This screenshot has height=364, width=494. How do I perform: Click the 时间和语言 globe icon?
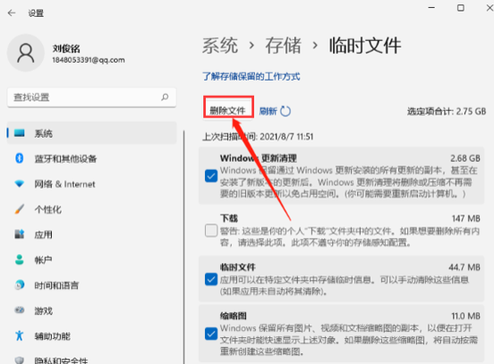(x=19, y=285)
